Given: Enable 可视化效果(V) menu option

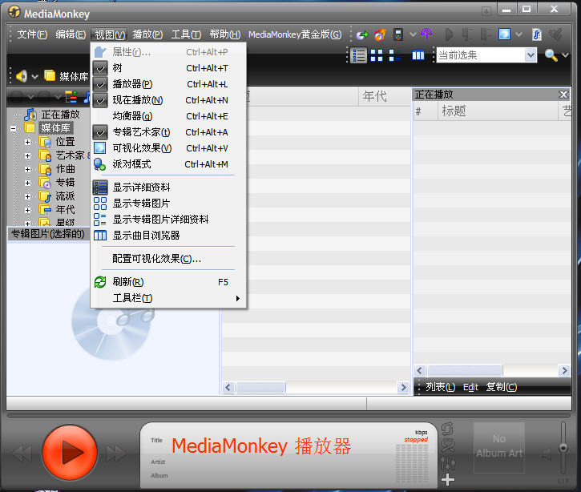Looking at the screenshot, I should pos(168,148).
